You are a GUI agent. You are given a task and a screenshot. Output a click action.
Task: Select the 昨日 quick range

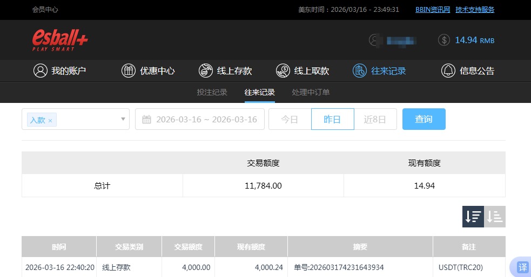[333, 119]
